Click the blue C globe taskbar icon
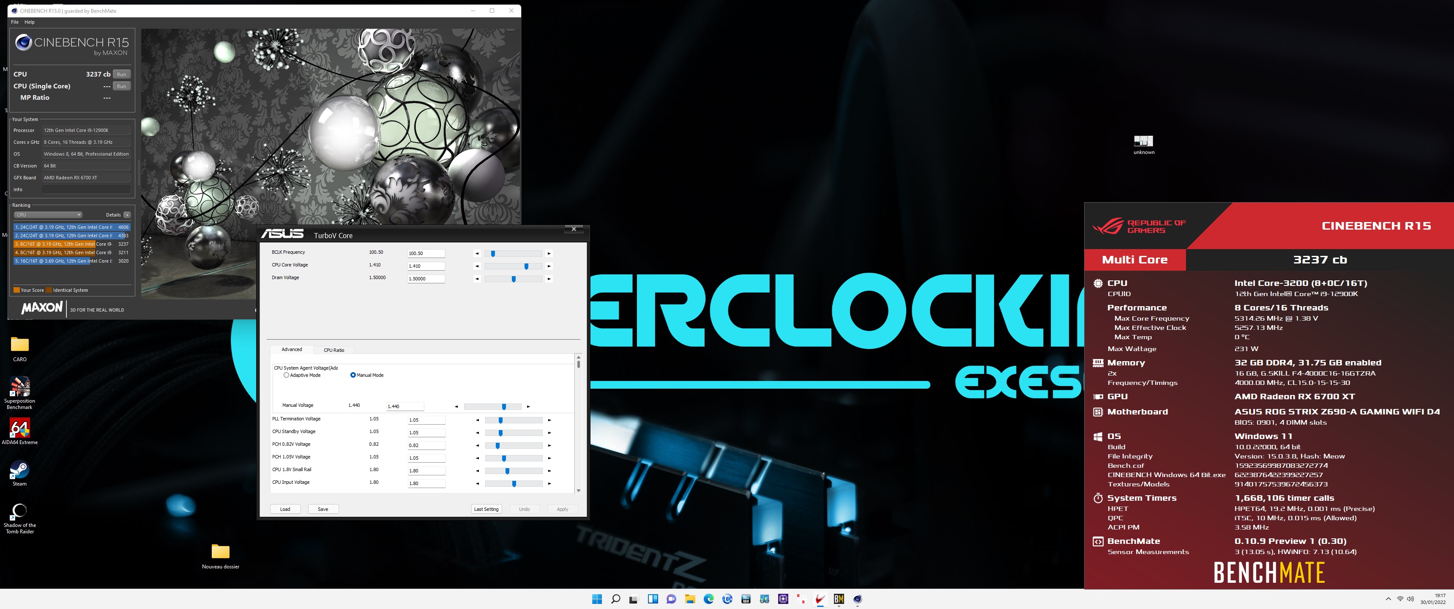 727,599
